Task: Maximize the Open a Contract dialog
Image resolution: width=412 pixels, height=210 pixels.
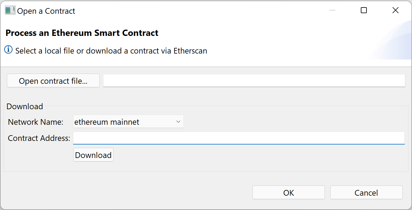Action: pyautogui.click(x=364, y=10)
